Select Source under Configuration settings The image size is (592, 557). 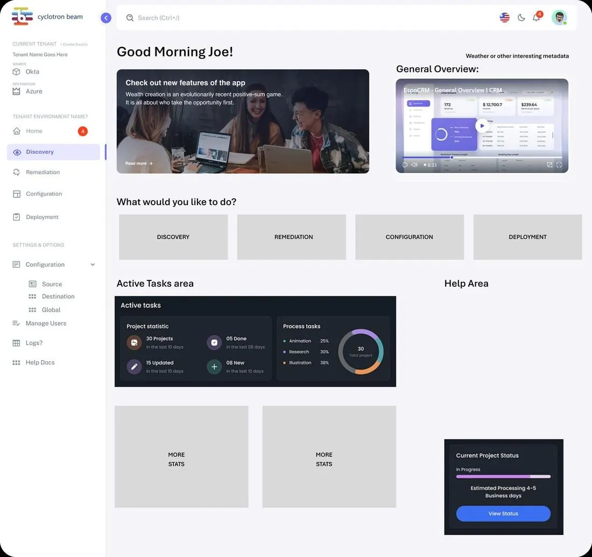[52, 284]
